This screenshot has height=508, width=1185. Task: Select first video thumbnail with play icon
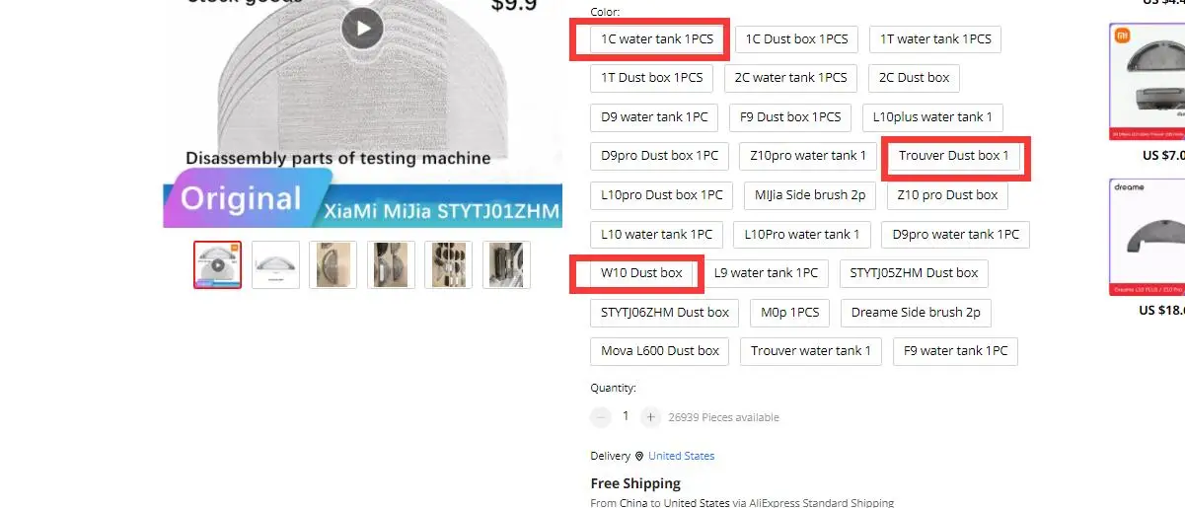217,264
